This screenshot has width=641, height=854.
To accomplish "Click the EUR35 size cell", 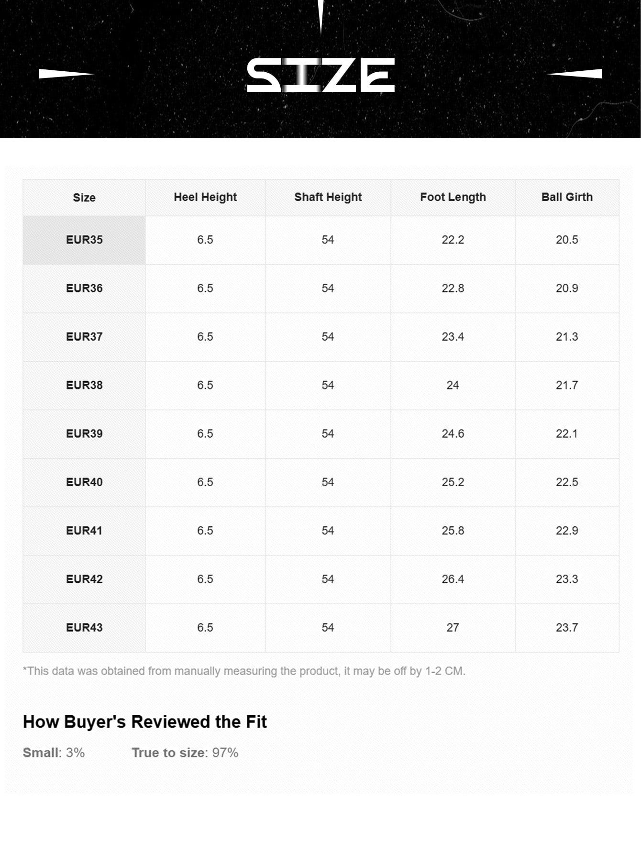I will pyautogui.click(x=84, y=240).
